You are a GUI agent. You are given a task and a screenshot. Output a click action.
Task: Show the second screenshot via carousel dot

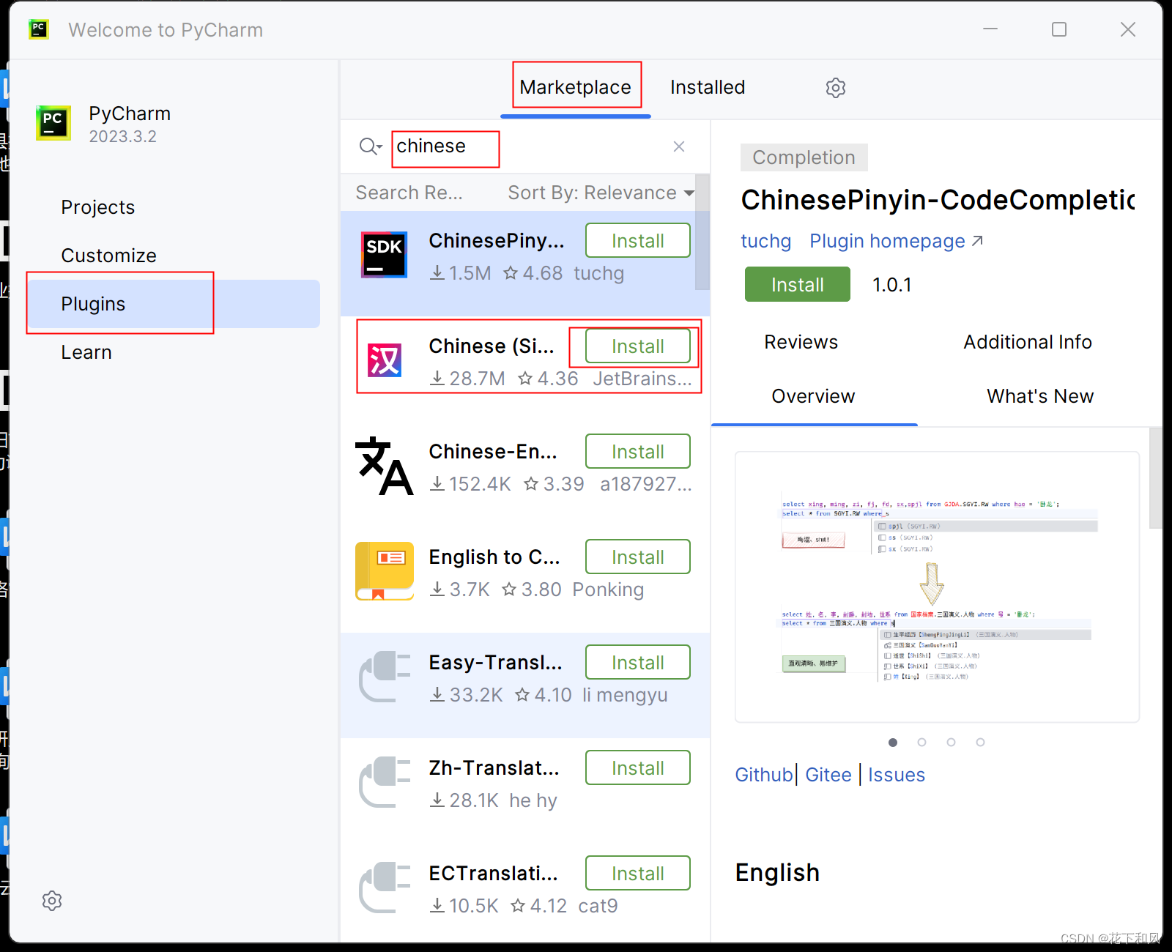point(921,743)
